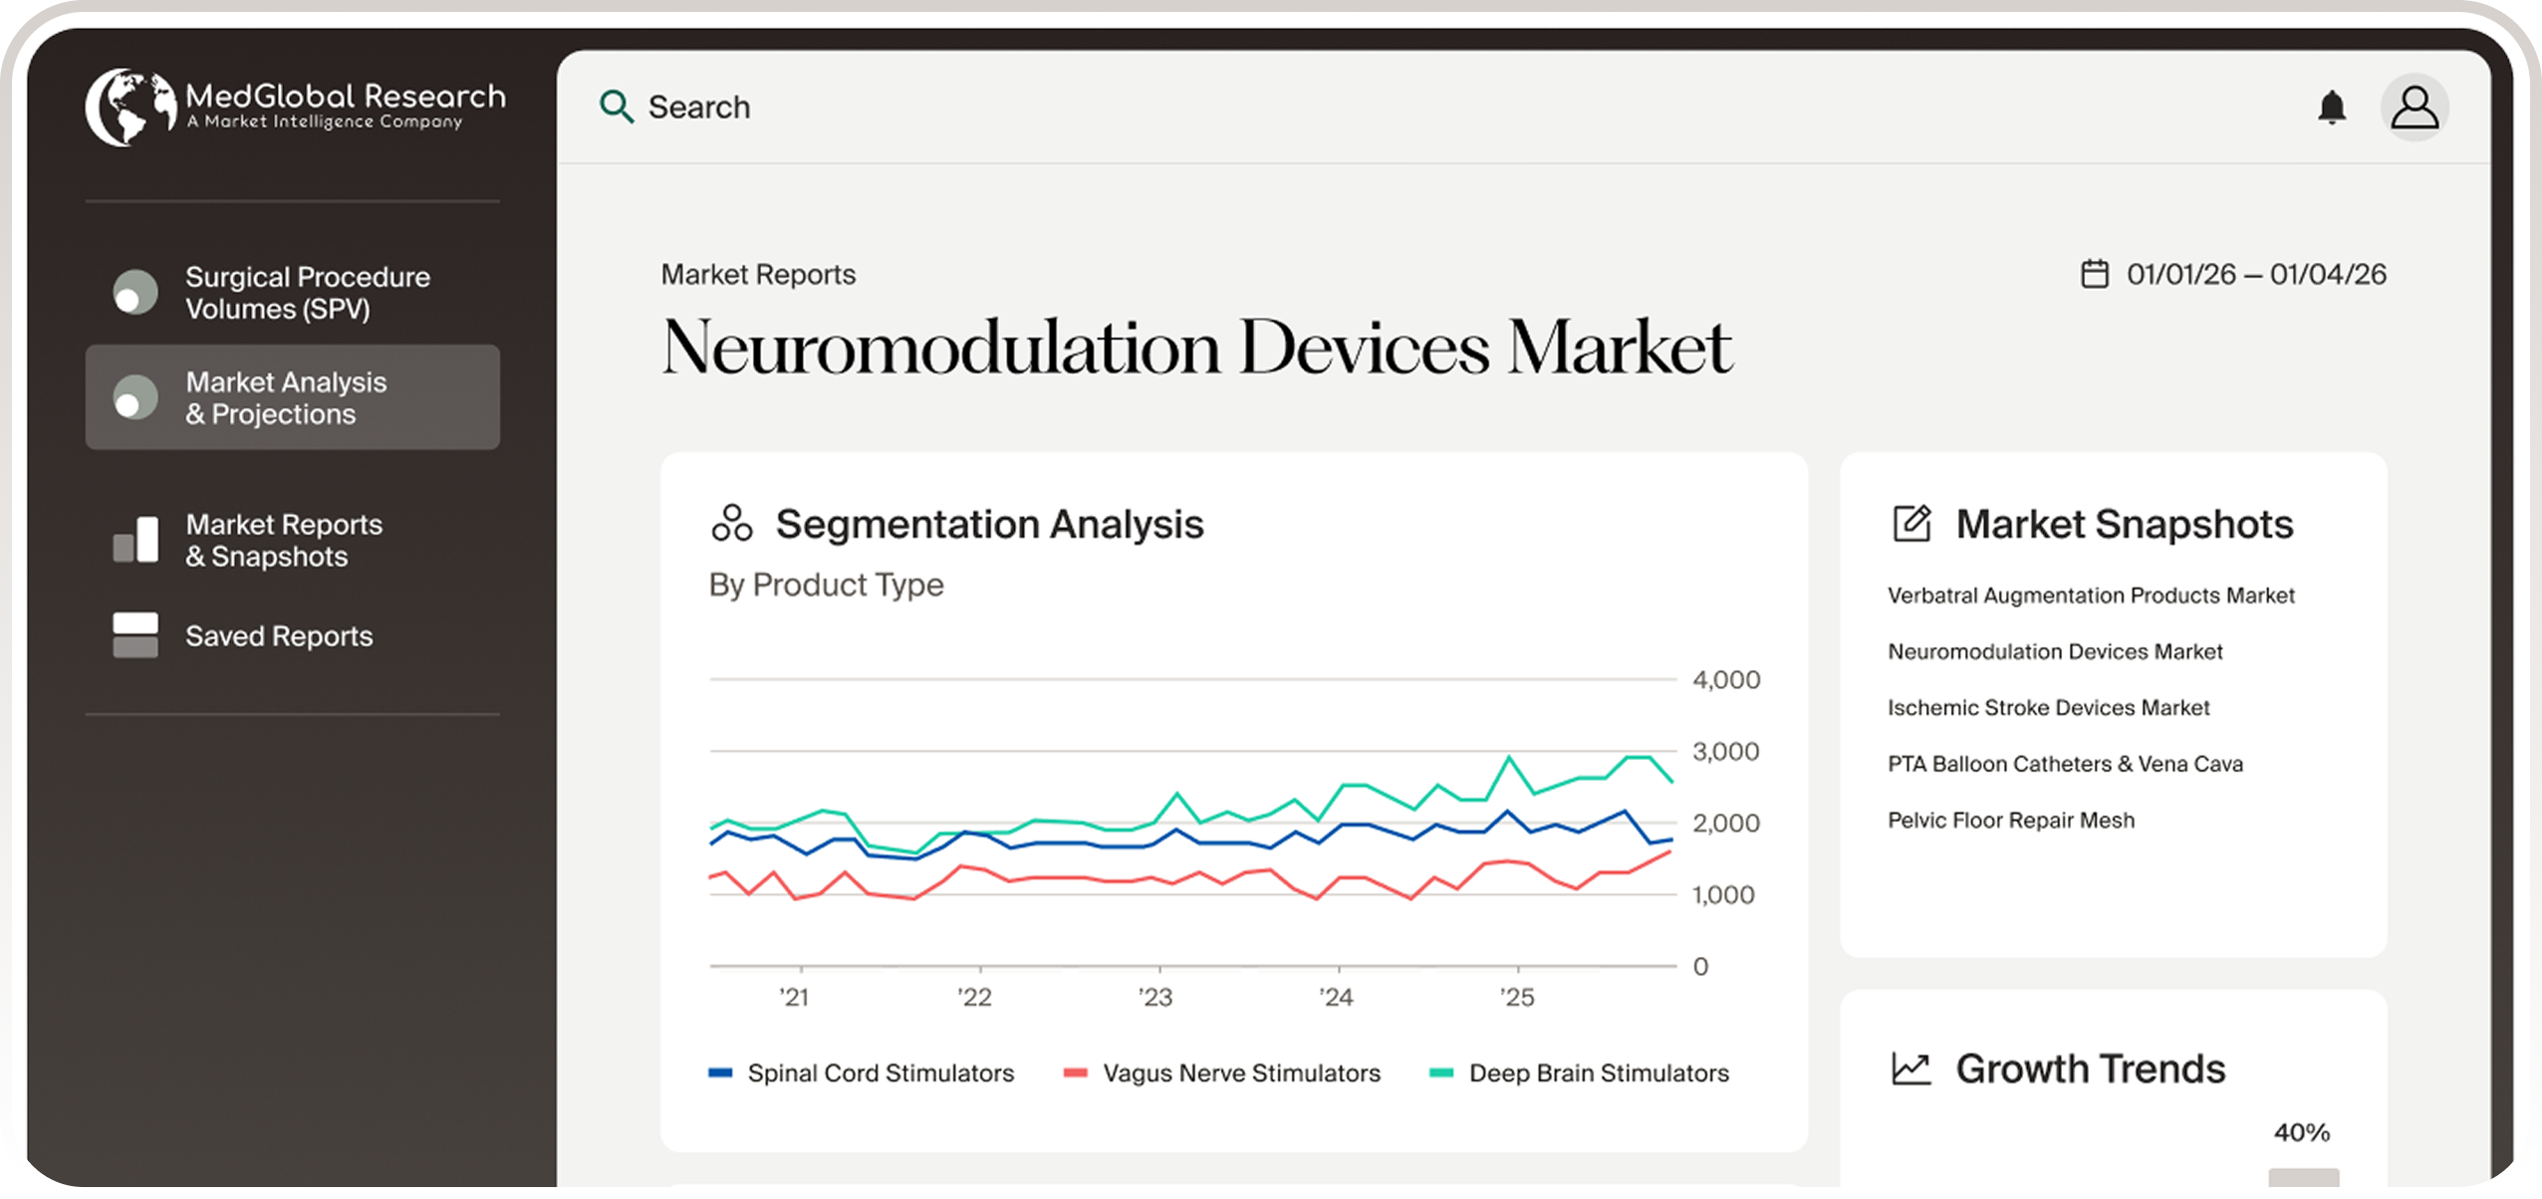
Task: Click the Market Reports breadcrumb label
Action: 758,274
